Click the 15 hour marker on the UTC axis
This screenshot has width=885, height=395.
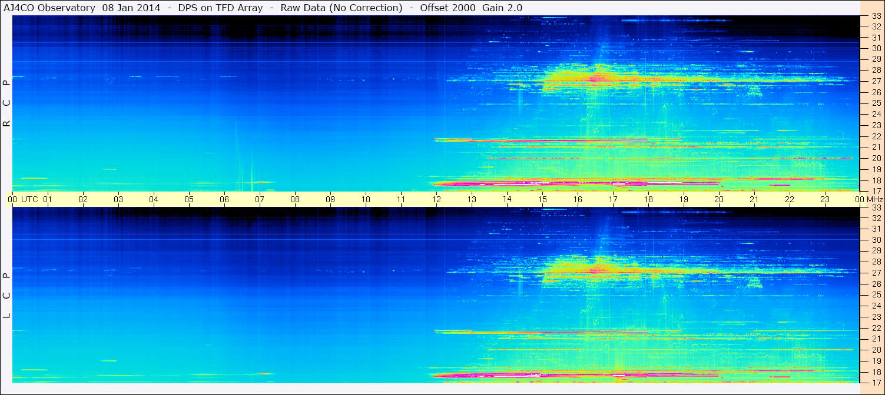point(542,199)
